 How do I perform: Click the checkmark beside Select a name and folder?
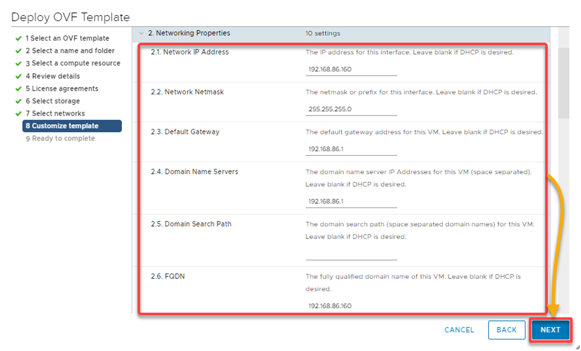(18, 51)
